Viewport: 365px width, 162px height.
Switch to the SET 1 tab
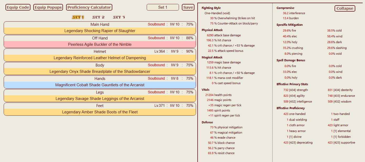[x=78, y=17]
